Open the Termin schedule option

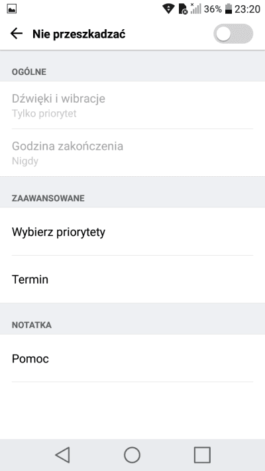click(x=132, y=280)
